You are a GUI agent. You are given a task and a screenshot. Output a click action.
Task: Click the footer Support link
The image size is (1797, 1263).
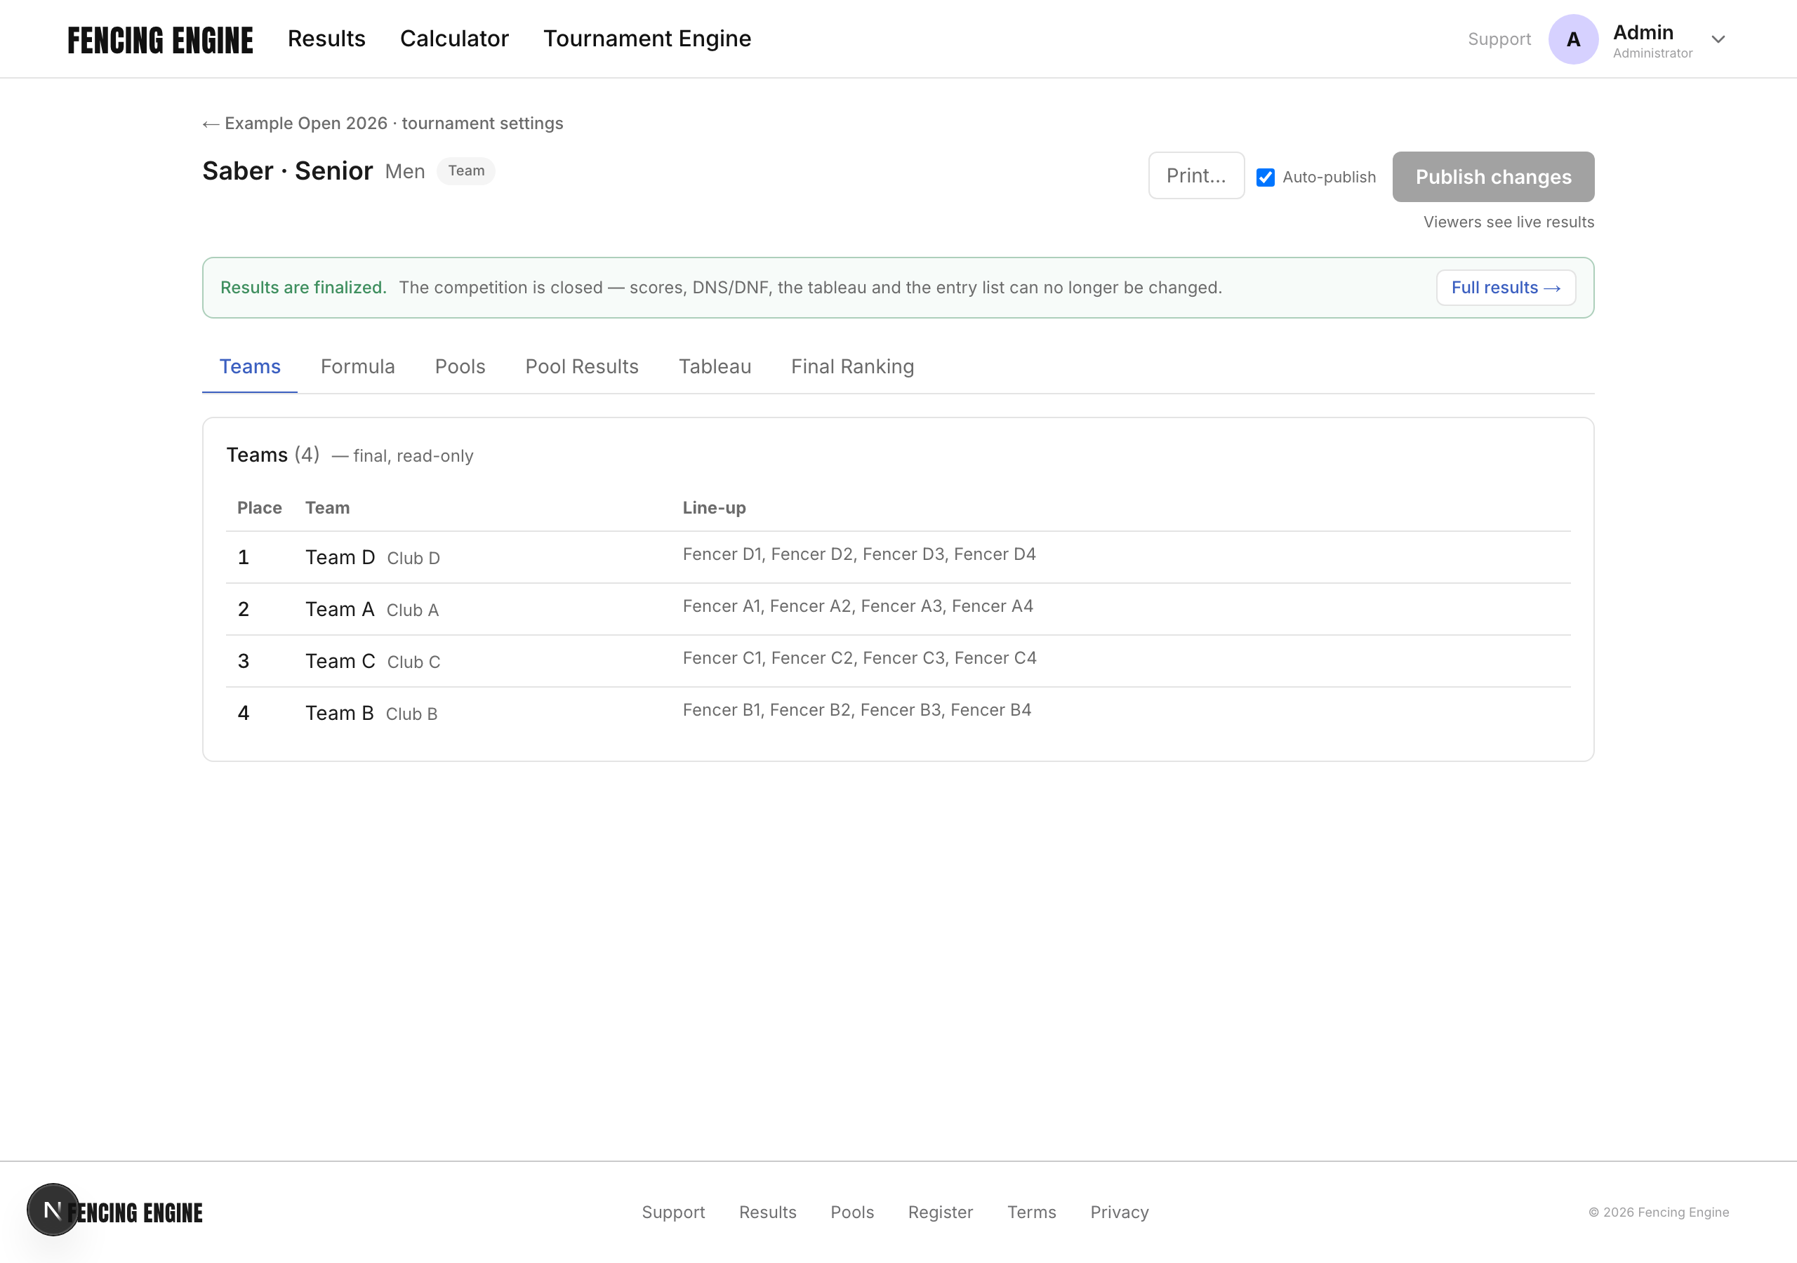tap(673, 1212)
